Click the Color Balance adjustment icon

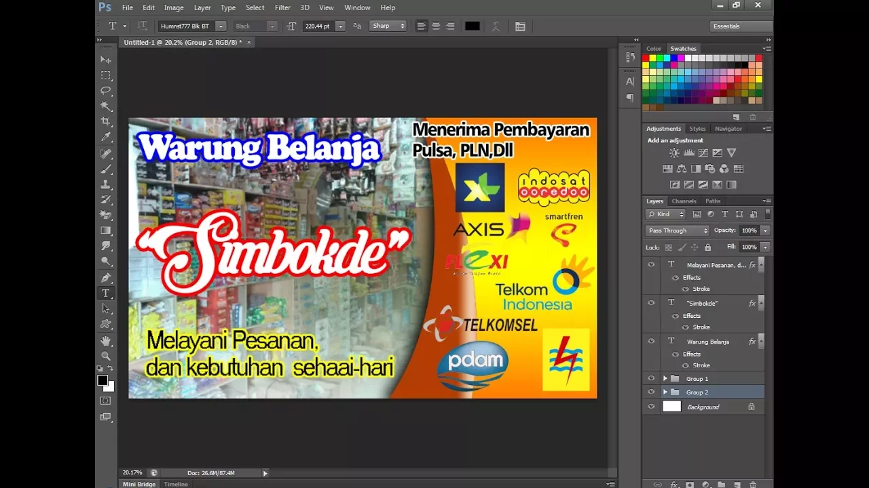point(682,169)
